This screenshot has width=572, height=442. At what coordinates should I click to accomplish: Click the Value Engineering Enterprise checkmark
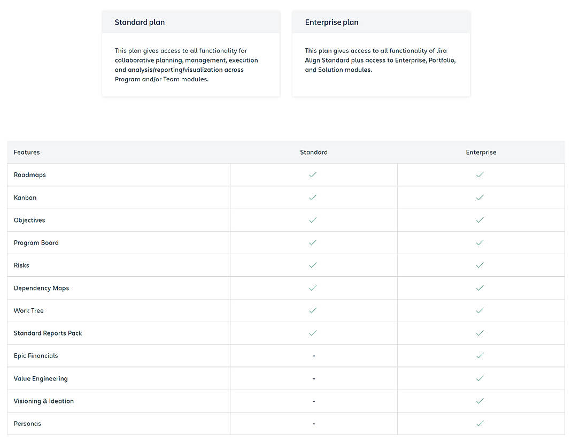coord(480,378)
